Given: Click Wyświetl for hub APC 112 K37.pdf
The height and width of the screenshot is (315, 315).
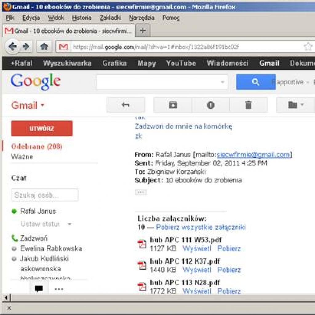Looking at the screenshot, I should [x=197, y=270].
